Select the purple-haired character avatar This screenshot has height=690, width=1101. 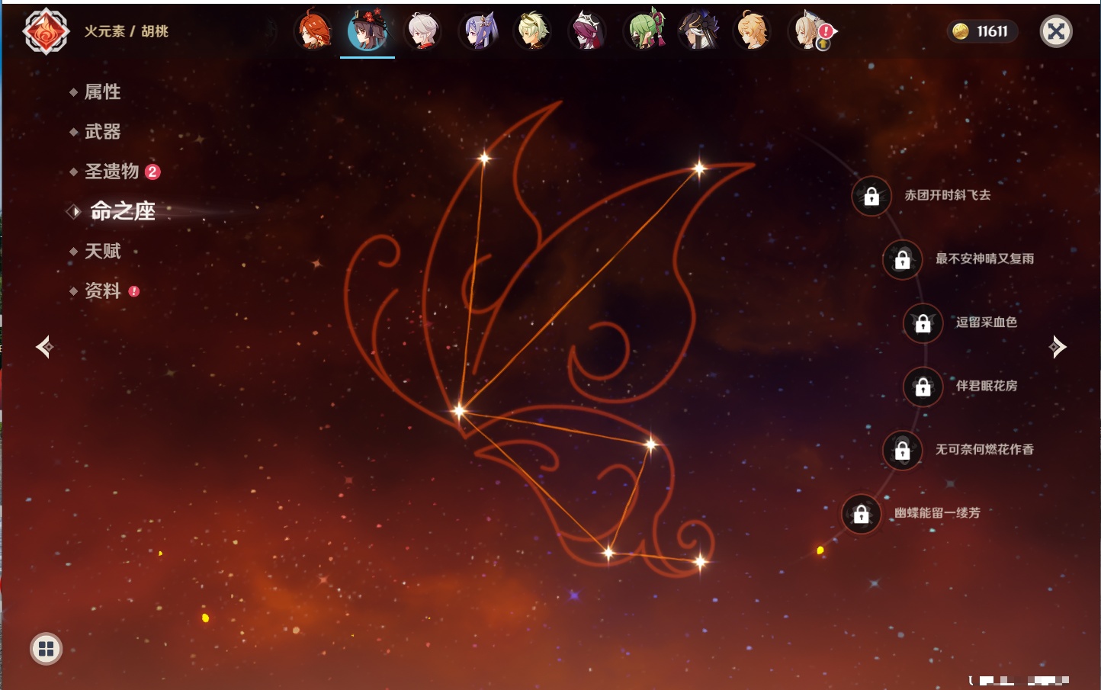[x=479, y=31]
